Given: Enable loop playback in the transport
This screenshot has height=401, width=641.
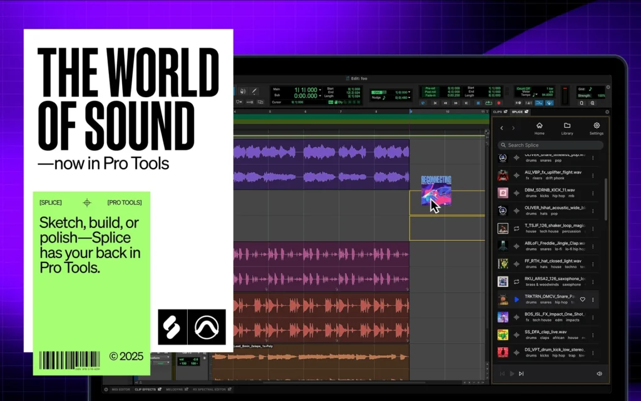Looking at the screenshot, I should (x=488, y=103).
